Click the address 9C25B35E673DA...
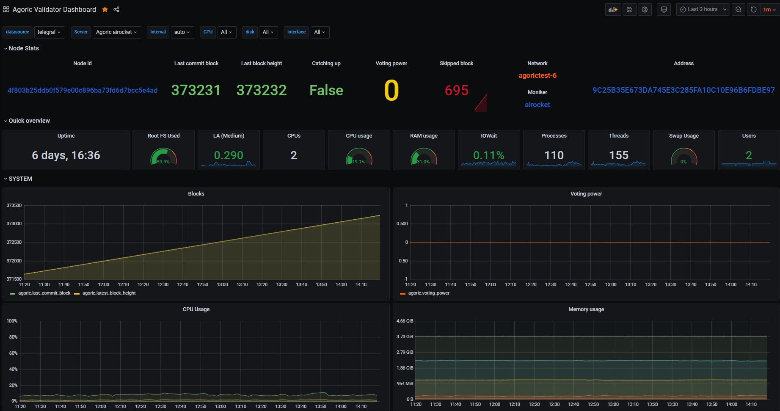780x411 pixels. point(684,90)
